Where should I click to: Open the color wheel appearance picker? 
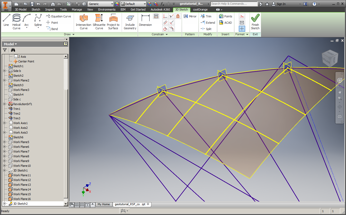click(x=117, y=4)
